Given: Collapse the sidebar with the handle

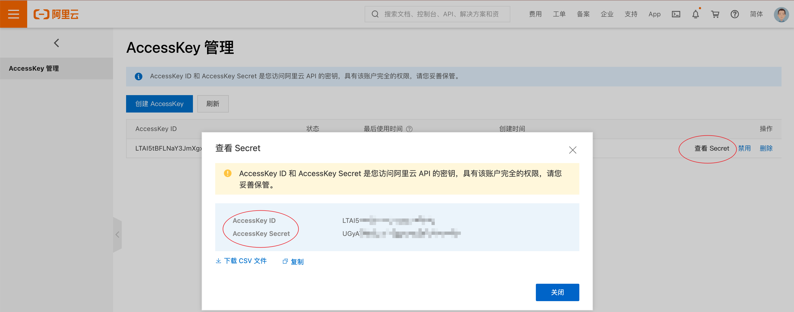Looking at the screenshot, I should [117, 235].
